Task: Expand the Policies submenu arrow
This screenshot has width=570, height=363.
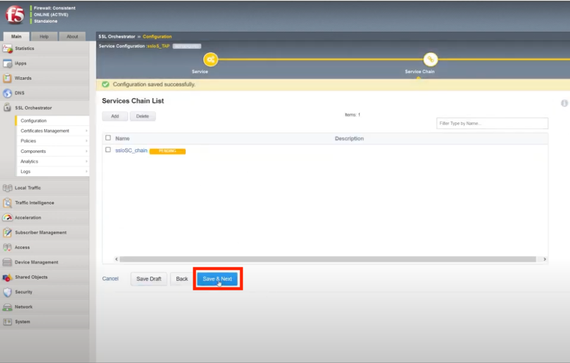Action: click(x=87, y=141)
